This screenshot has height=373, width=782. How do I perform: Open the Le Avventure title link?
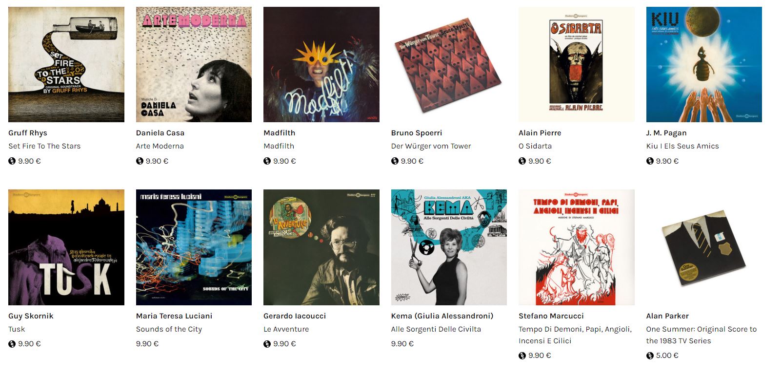[x=286, y=329]
